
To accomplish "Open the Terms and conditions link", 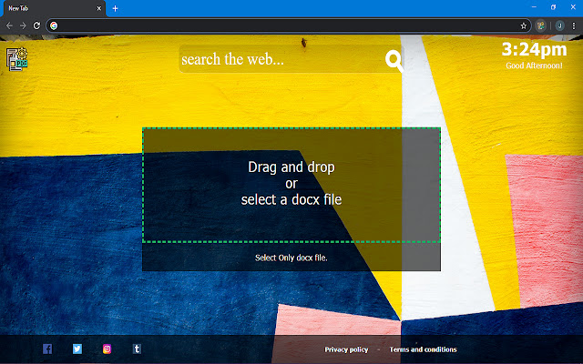I will point(423,349).
